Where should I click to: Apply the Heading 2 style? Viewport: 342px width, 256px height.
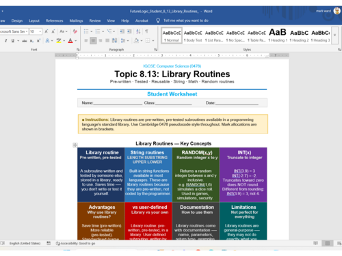pyautogui.click(x=299, y=35)
